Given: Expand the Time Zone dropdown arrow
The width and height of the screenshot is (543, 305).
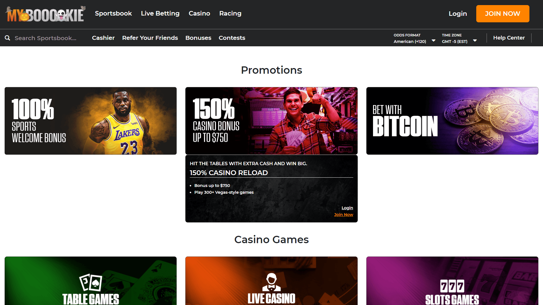Looking at the screenshot, I should pyautogui.click(x=475, y=41).
